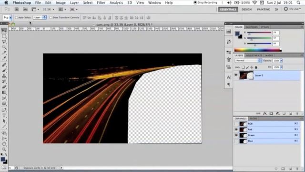
Task: Click Layer 0 thumbnail in Layers
Action: coord(246,75)
